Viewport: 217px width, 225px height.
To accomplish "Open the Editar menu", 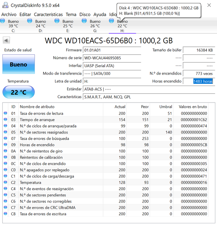I will pos(25,15).
